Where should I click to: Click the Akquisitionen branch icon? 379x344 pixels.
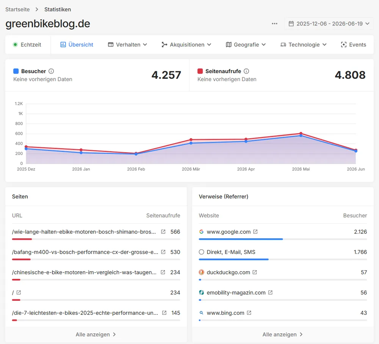(x=164, y=45)
